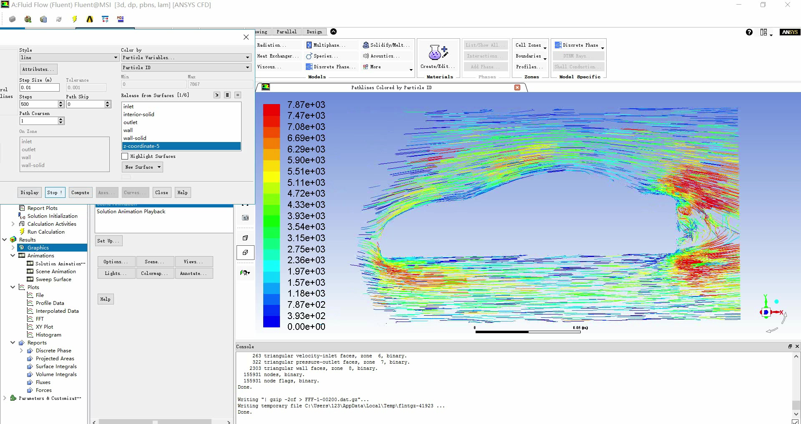The width and height of the screenshot is (801, 424).
Task: Click the Compute button
Action: [80, 192]
